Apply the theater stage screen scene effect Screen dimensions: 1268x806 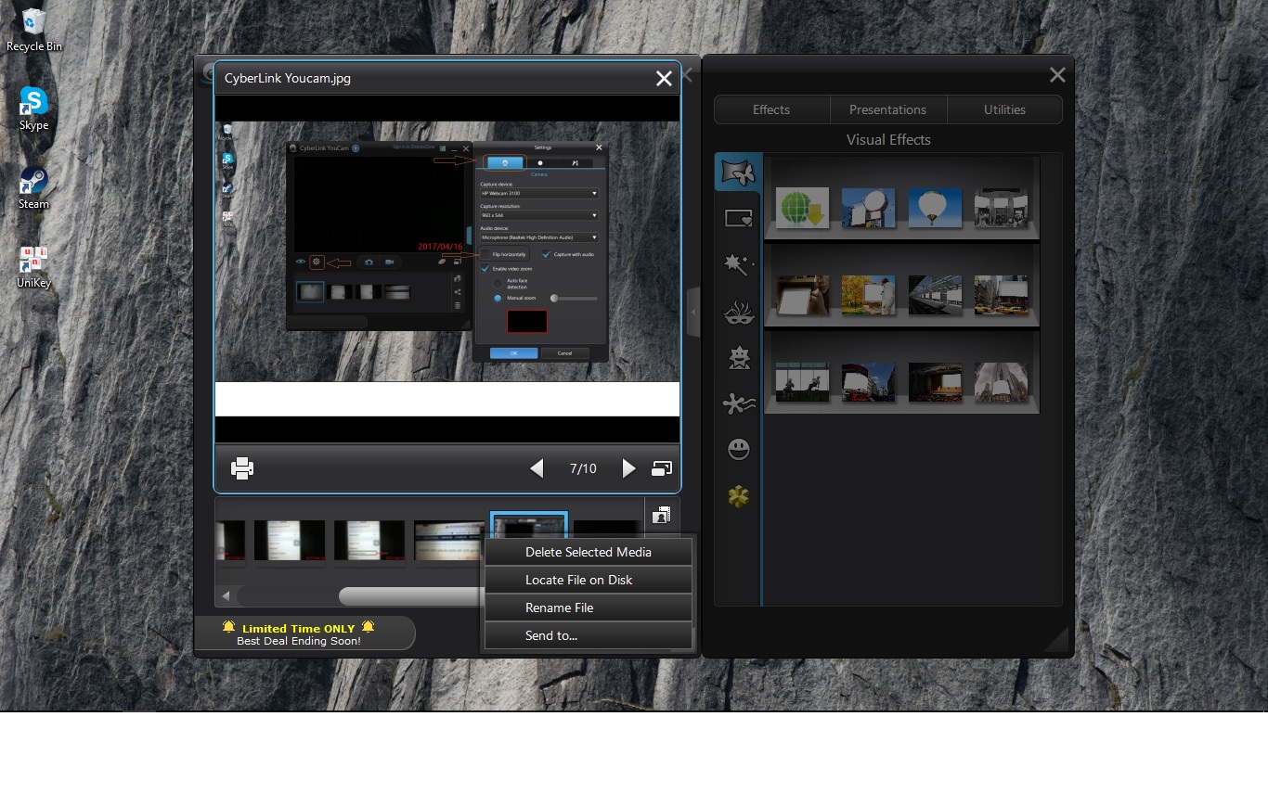[x=935, y=382]
